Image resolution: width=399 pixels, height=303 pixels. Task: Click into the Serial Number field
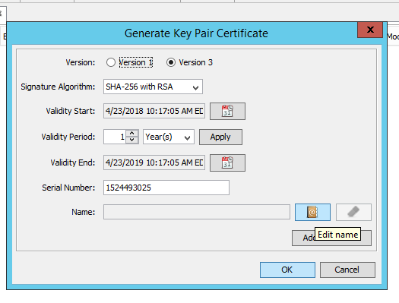(166, 188)
